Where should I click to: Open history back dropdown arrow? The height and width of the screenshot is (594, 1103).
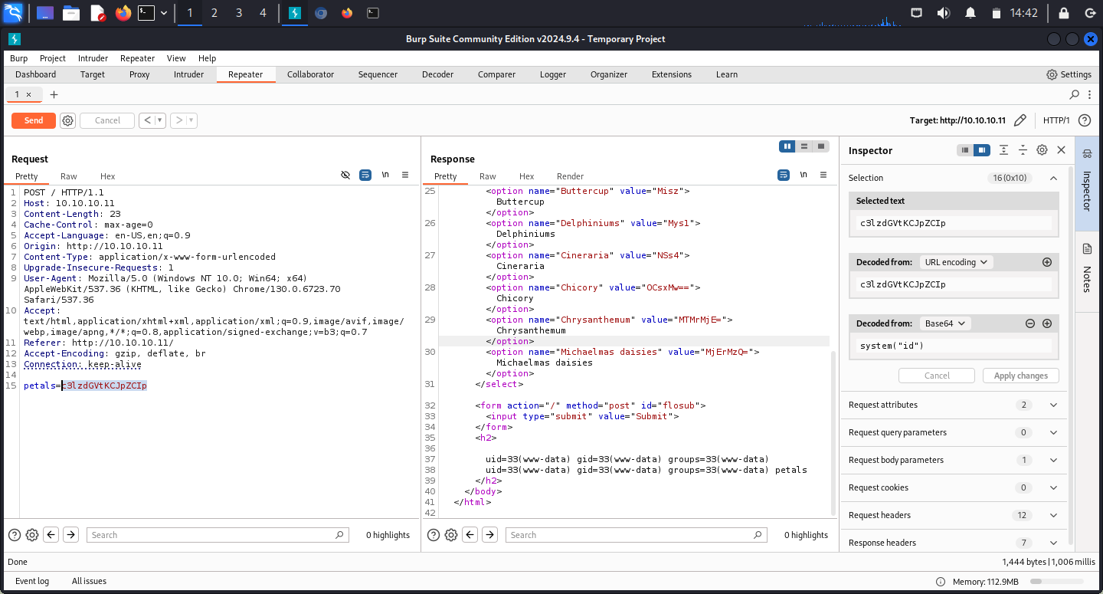[x=160, y=120]
